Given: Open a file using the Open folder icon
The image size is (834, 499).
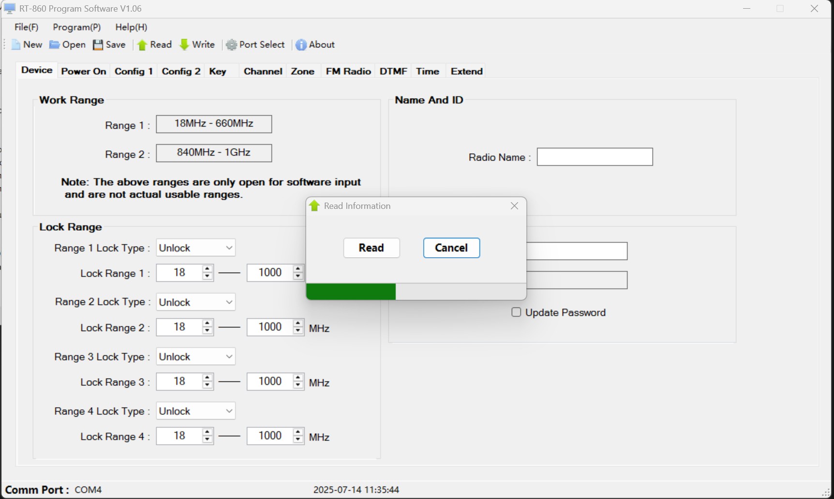Looking at the screenshot, I should tap(55, 45).
